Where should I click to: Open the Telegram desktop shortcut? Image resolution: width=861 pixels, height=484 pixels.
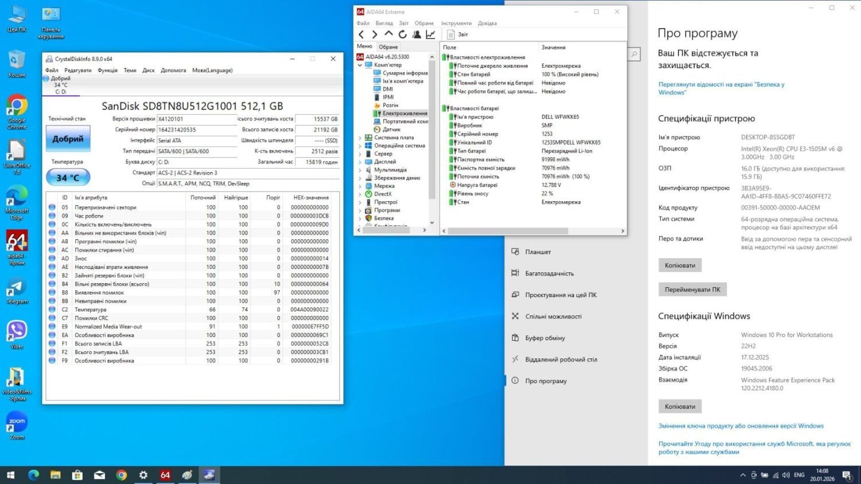tap(17, 290)
